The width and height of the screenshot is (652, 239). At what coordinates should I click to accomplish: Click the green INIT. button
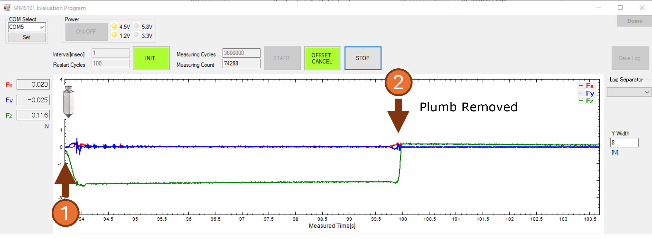tap(151, 58)
